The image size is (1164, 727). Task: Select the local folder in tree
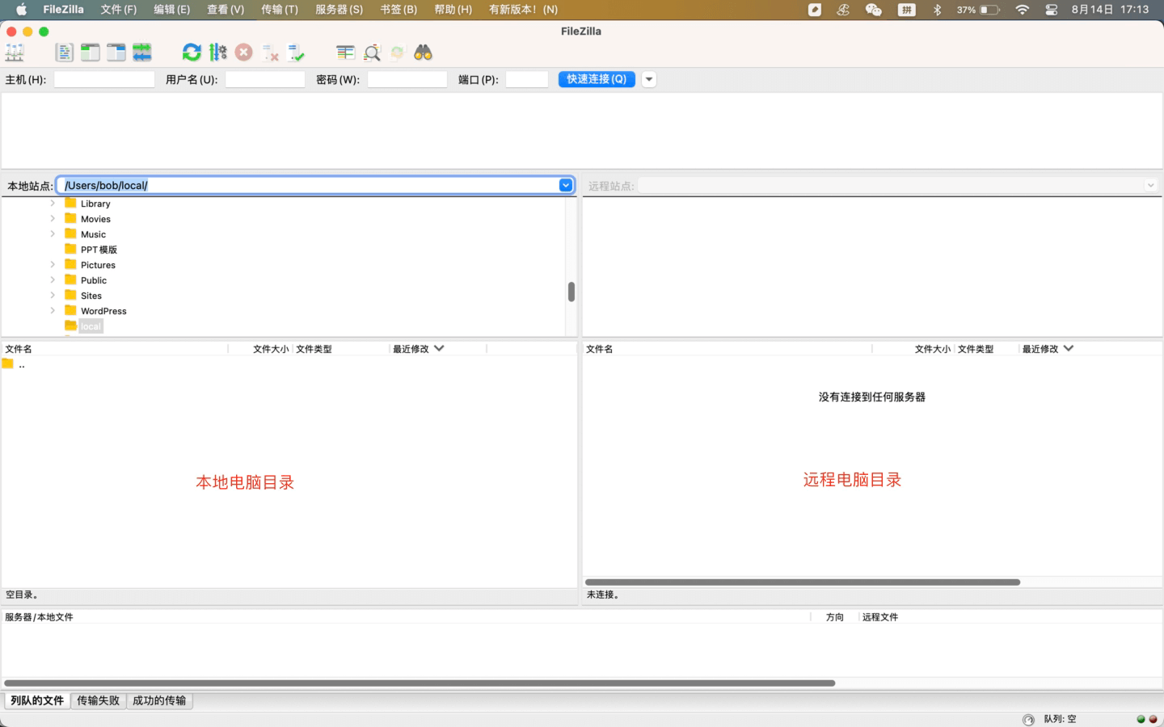point(91,326)
